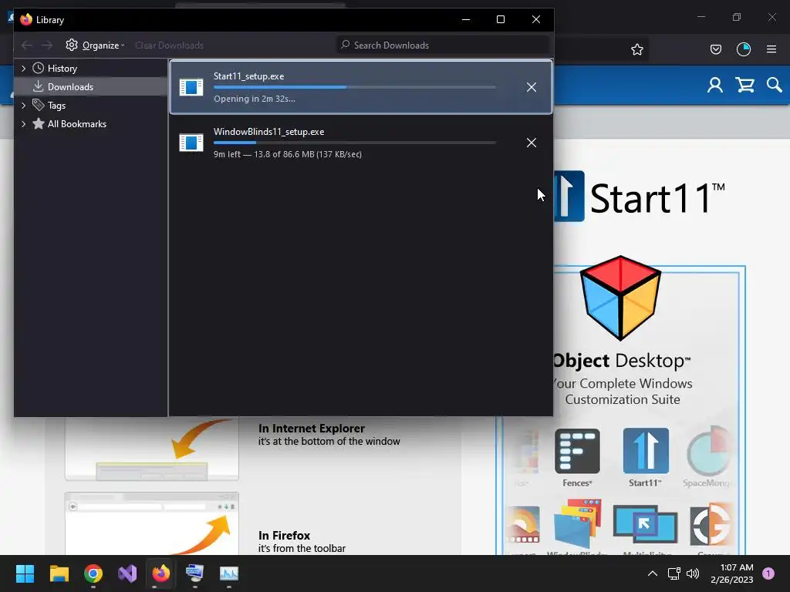
Task: Click the WindowBlinds11 download progress bar
Action: click(355, 143)
